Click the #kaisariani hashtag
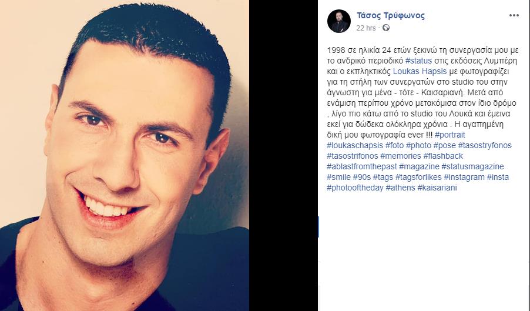The image size is (530, 311). tap(437, 188)
